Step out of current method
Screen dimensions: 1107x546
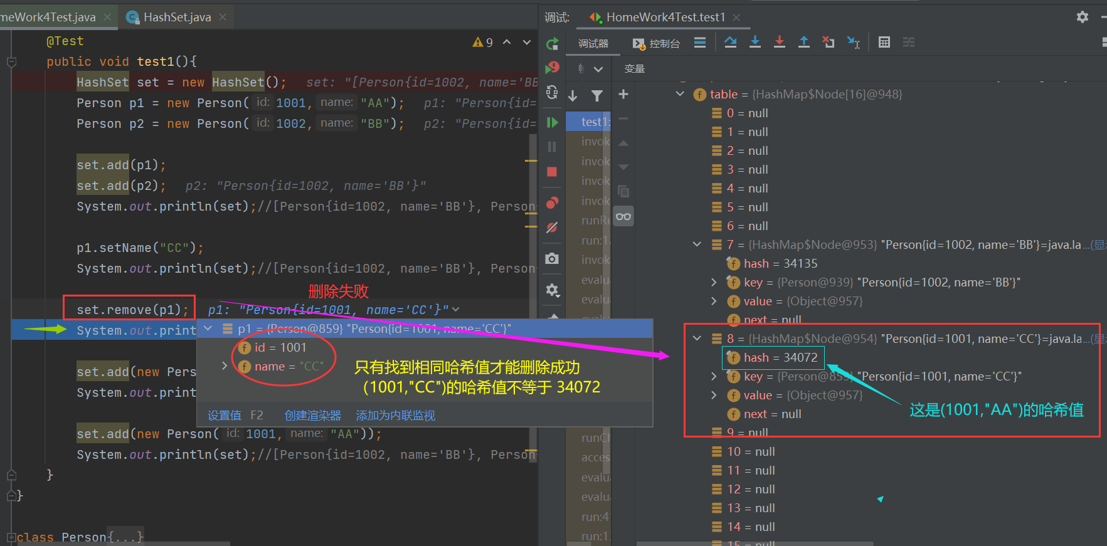pos(804,42)
